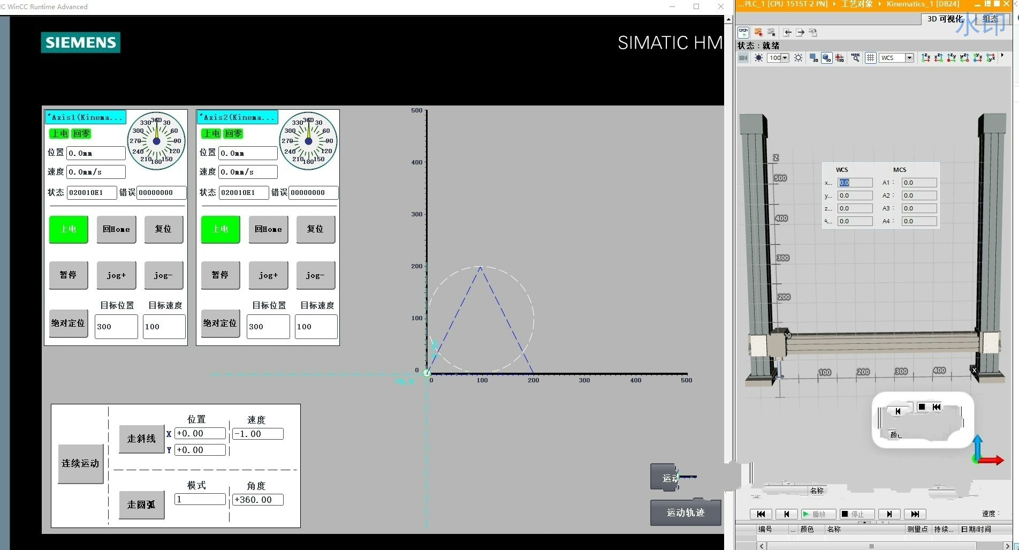This screenshot has height=550, width=1019.
Task: Click the 走斜线 button
Action: coord(142,439)
